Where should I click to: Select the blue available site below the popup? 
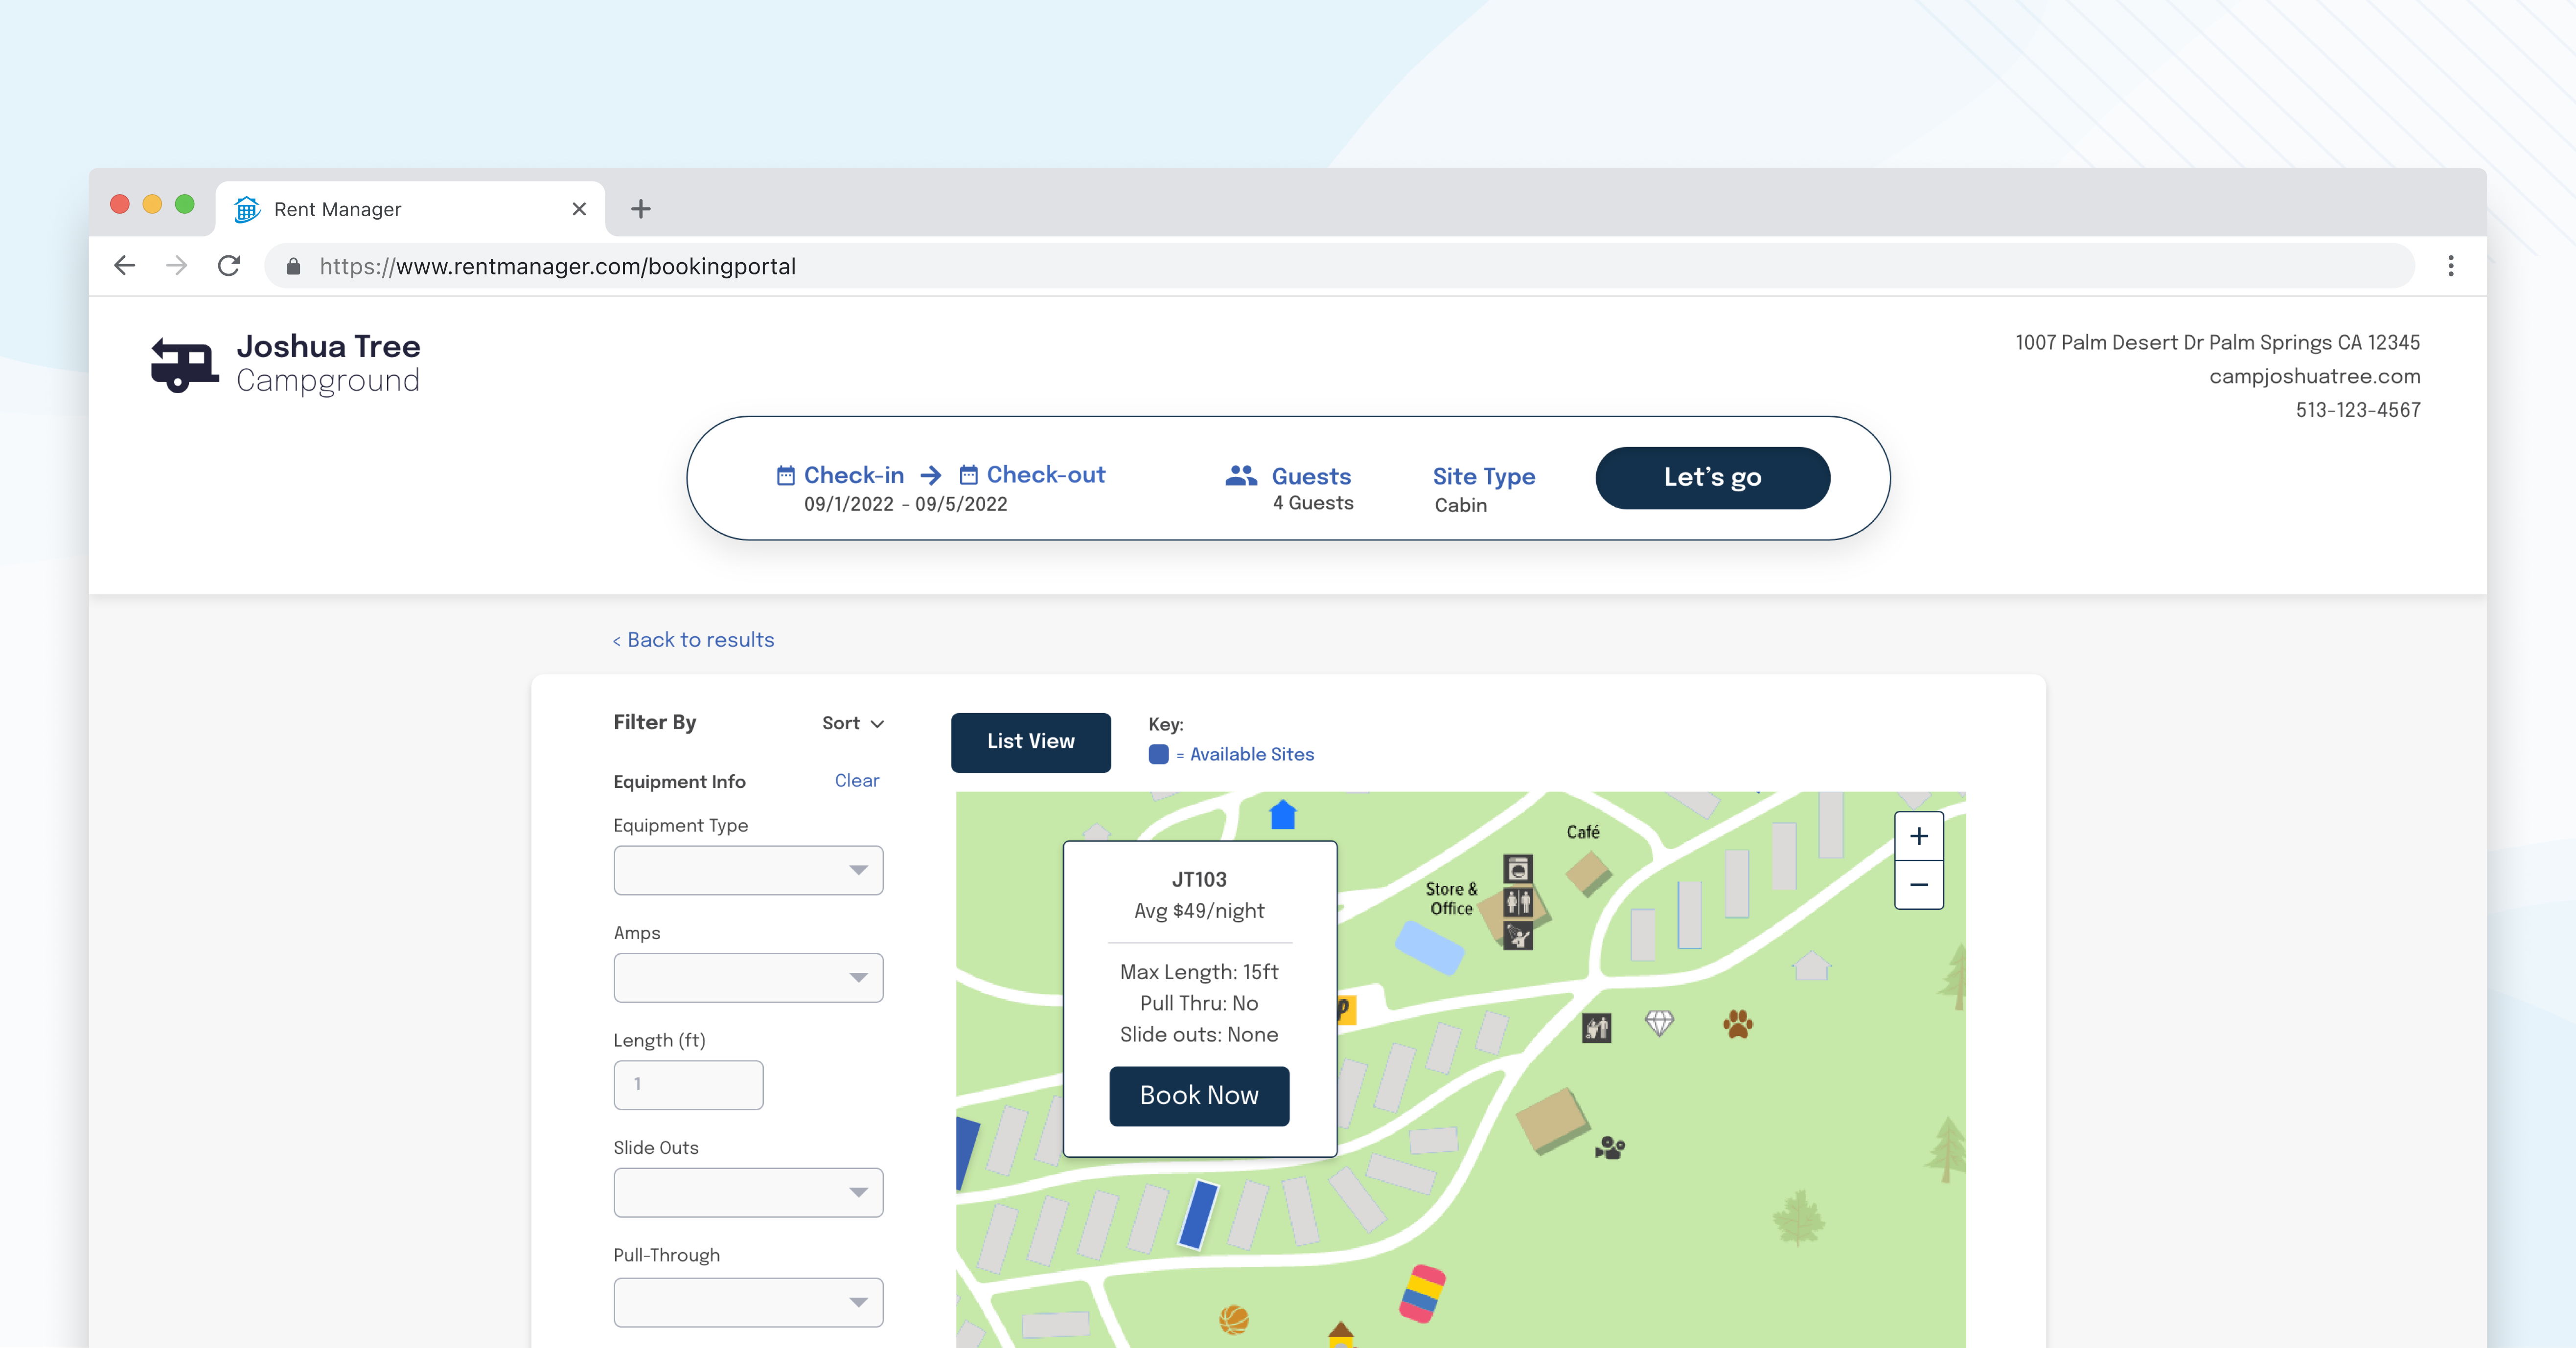(x=1198, y=1214)
